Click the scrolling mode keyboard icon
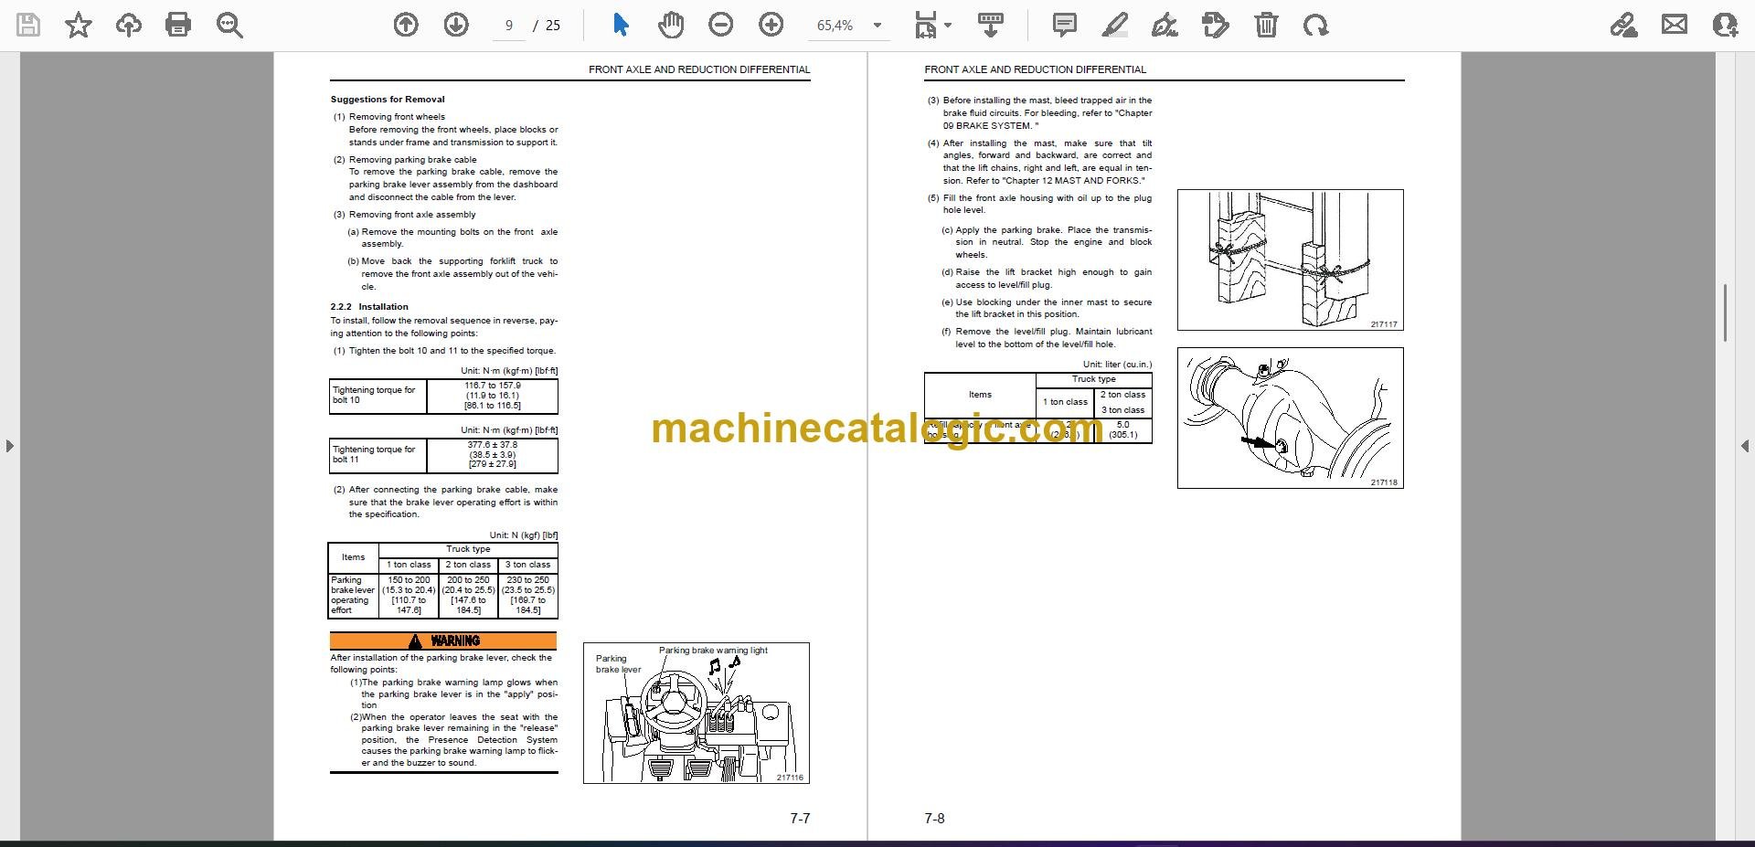 (991, 25)
